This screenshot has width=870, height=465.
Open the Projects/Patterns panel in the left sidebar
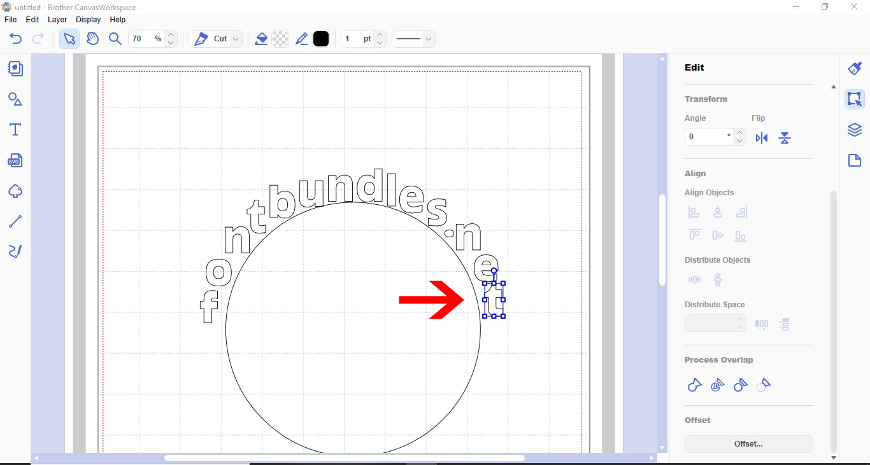pyautogui.click(x=15, y=69)
